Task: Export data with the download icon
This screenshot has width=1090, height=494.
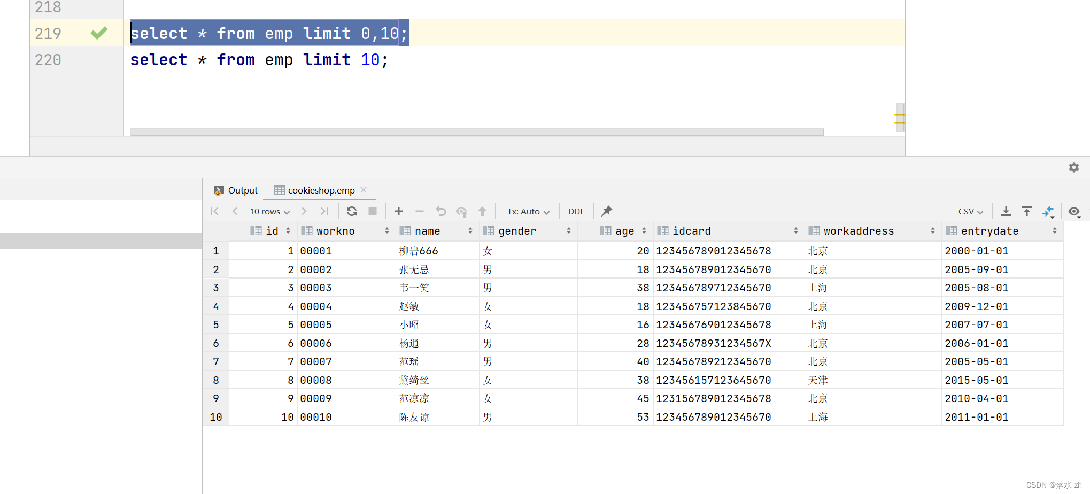Action: tap(1006, 211)
